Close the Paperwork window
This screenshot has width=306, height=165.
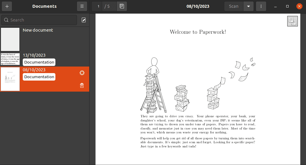pyautogui.click(x=299, y=6)
